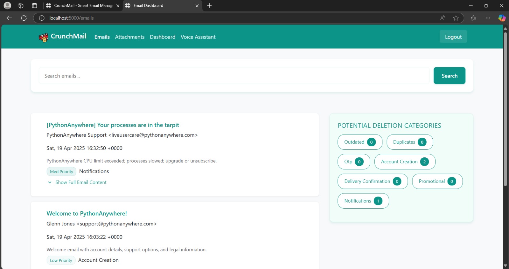Select the Outdated category pill
This screenshot has height=269, width=509.
(x=360, y=142)
